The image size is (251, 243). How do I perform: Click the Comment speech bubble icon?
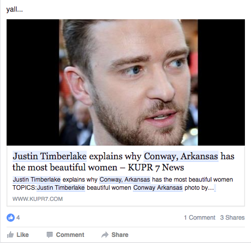[x=50, y=235]
